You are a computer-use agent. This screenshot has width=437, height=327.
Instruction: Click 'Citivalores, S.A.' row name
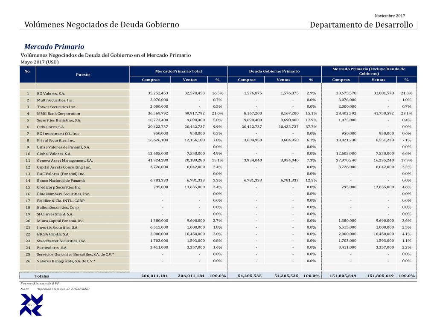pos(50,127)
